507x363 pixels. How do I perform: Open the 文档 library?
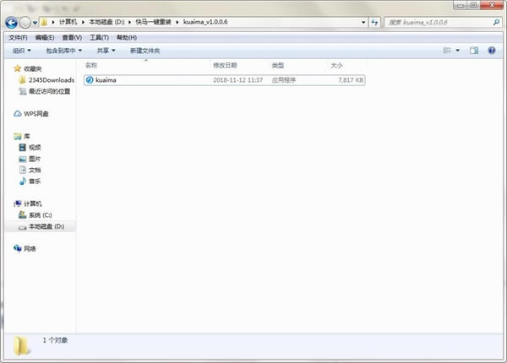coord(35,171)
